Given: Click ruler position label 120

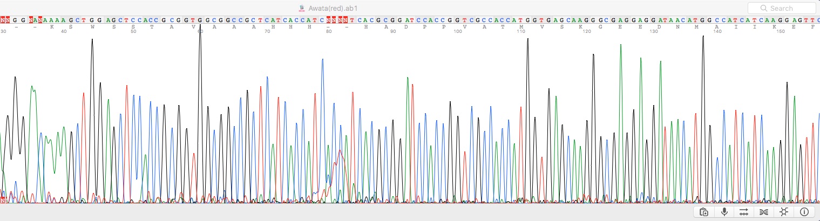Looking at the screenshot, I should pyautogui.click(x=587, y=31).
